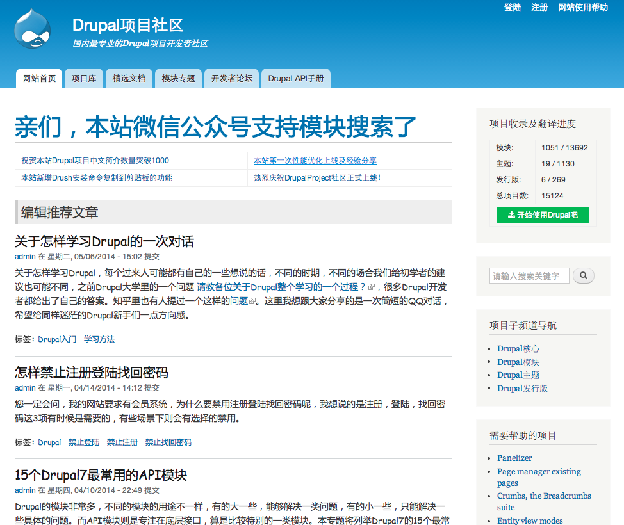Click the Drupal项目社区 site title
Screen dimensions: 624x525
point(127,25)
